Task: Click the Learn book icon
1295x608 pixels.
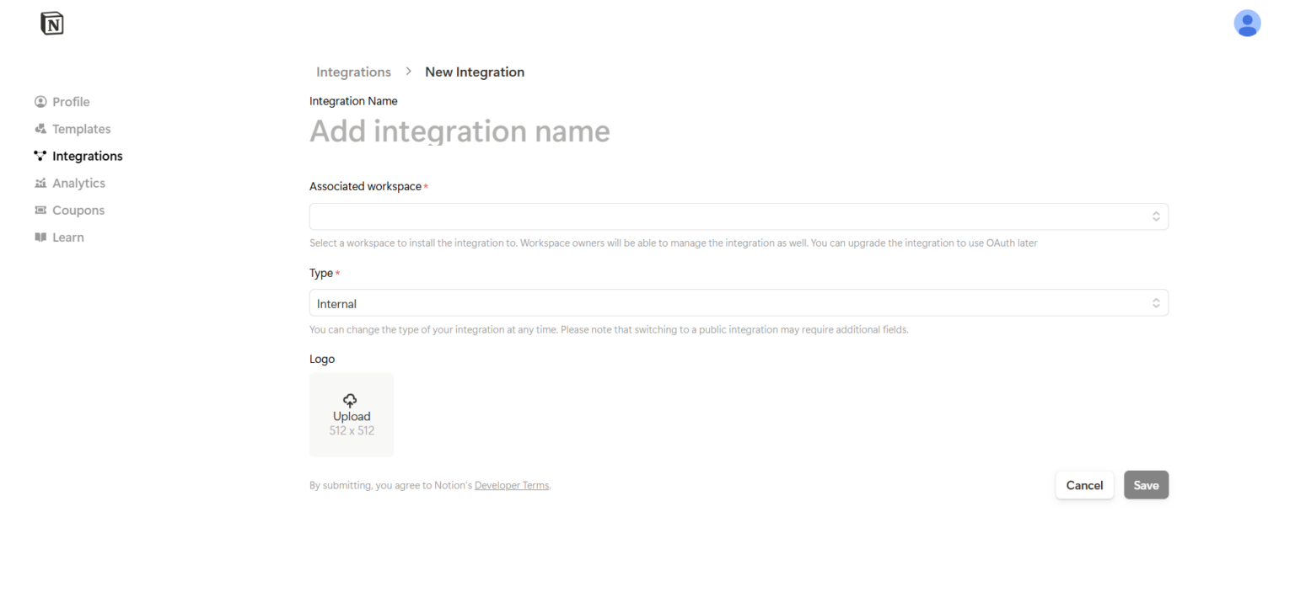Action: pos(40,237)
